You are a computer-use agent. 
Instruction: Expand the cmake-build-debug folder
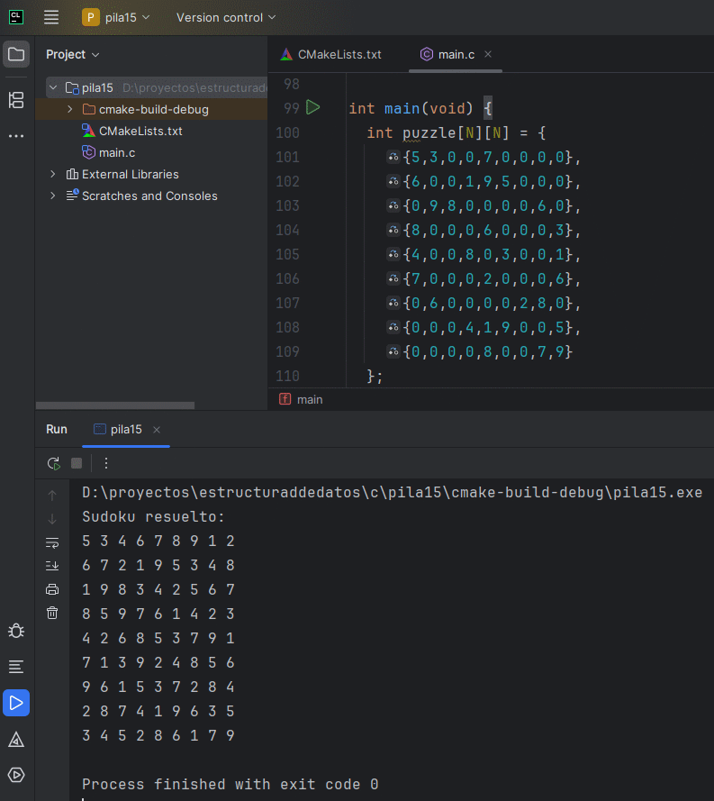point(70,109)
